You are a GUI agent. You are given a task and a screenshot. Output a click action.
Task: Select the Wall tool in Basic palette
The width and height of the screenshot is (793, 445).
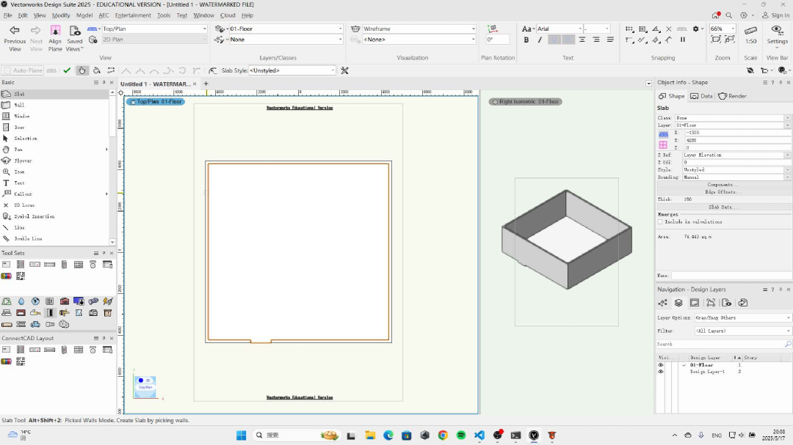coord(20,105)
